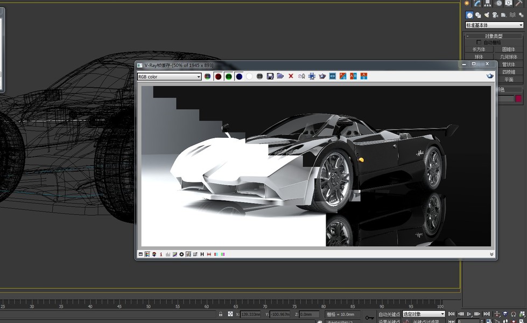The width and height of the screenshot is (527, 323).
Task: Click the third A/B horizontal compare icon
Action: [x=364, y=76]
